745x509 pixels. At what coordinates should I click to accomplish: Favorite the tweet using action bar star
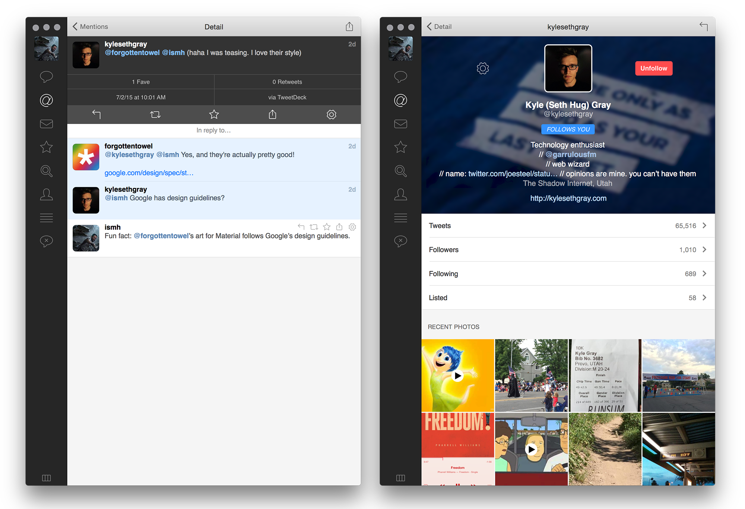click(x=214, y=114)
